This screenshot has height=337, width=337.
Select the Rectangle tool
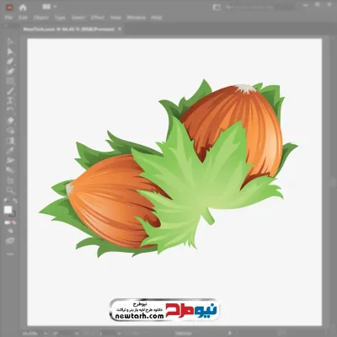pyautogui.click(x=10, y=81)
